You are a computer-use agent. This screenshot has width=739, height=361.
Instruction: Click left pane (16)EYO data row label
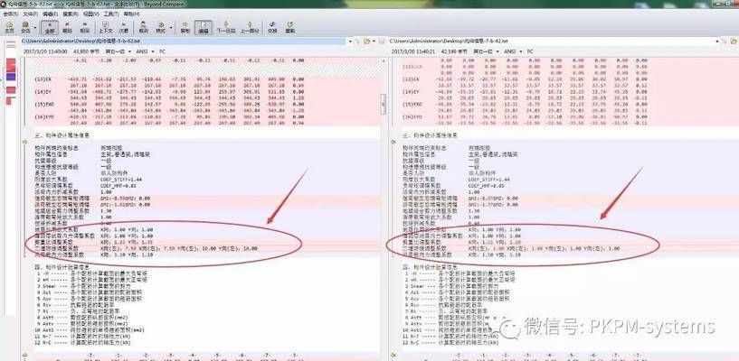coord(44,117)
